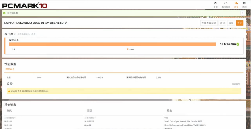
Task: Click the 选项 button beside 对比
Action: point(231,23)
